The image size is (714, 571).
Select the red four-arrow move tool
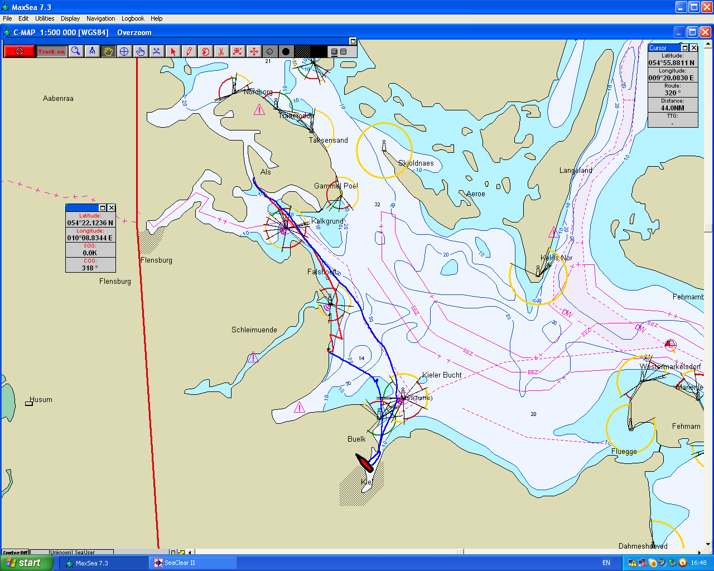(254, 51)
